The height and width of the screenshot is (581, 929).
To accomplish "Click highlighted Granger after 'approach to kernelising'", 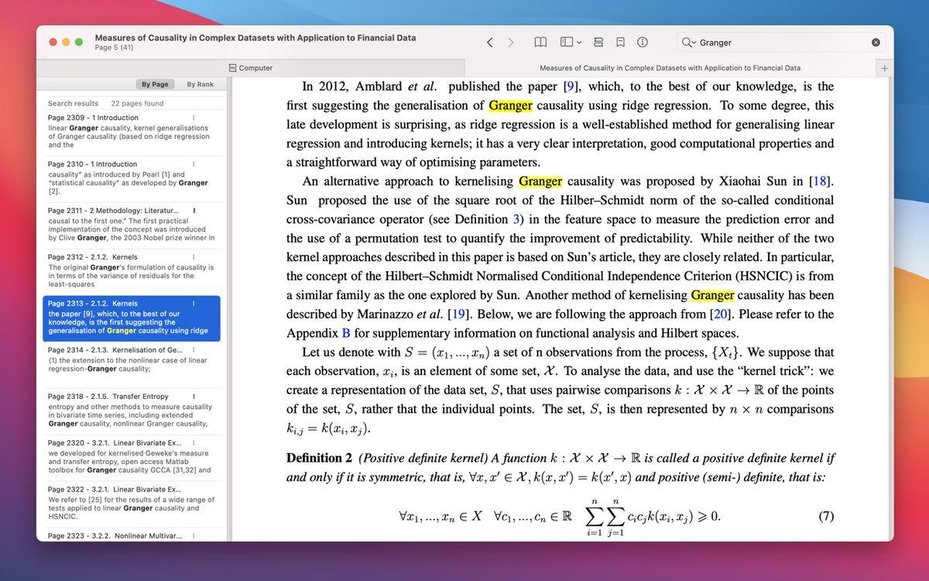I will (x=540, y=181).
